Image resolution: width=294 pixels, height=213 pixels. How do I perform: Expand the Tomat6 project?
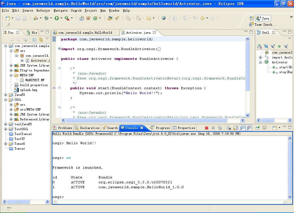tap(6, 144)
